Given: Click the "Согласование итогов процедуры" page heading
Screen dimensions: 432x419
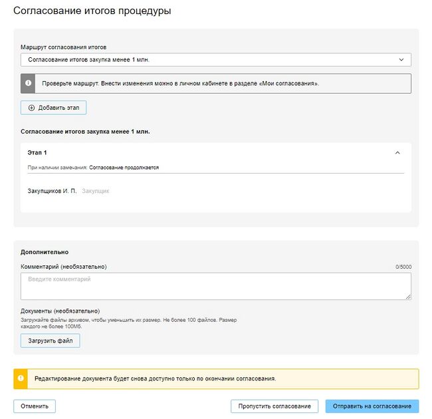Looking at the screenshot, I should [92, 11].
